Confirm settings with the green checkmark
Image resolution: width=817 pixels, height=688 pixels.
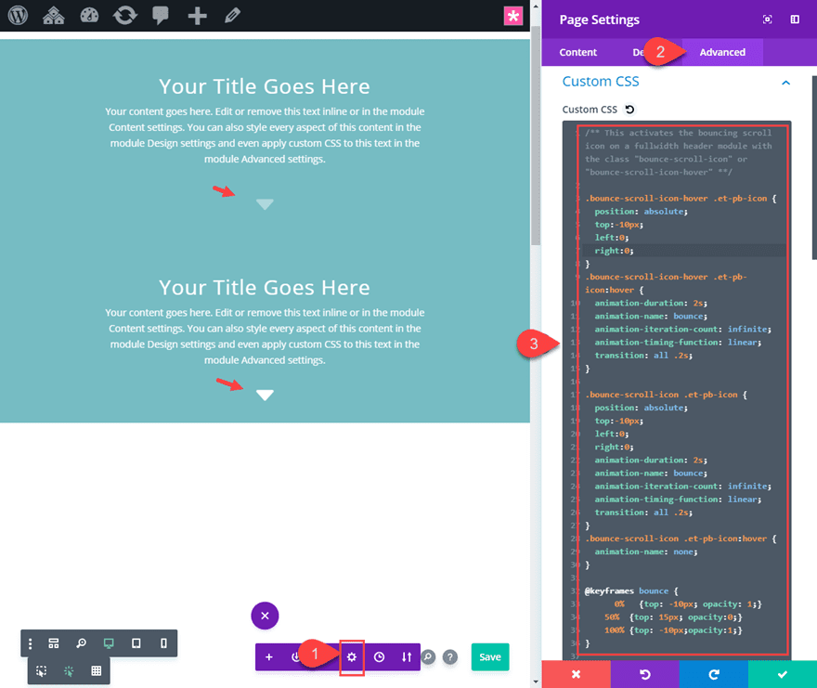783,676
